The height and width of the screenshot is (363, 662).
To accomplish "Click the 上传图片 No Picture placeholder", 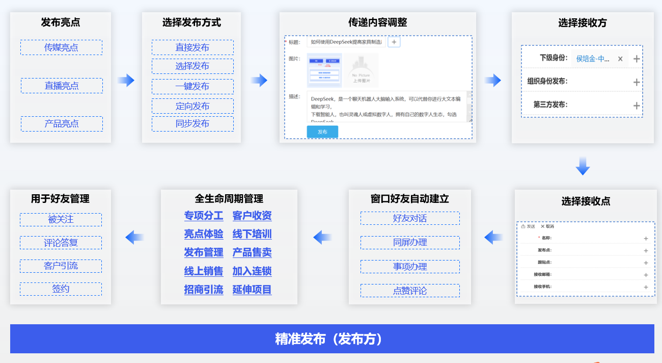I will click(x=361, y=70).
